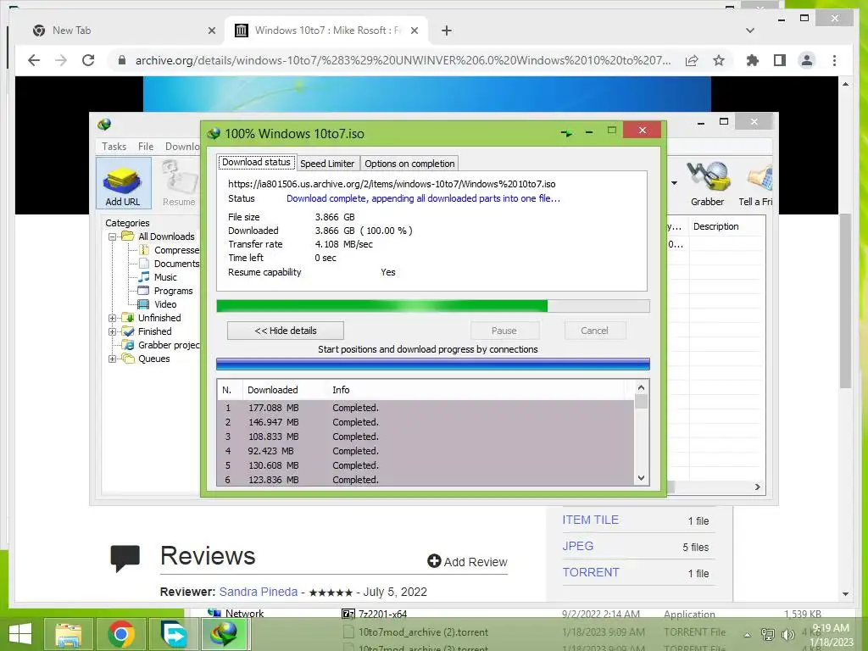Click the blue arrow app on taskbar
This screenshot has height=651, width=868.
coord(173,634)
